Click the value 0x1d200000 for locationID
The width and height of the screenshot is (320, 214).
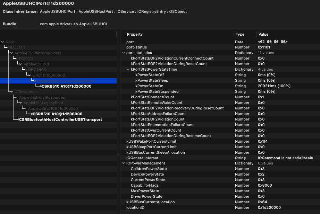point(269,207)
